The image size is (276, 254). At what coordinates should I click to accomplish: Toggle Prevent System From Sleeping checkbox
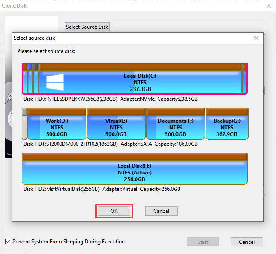pos(8,242)
